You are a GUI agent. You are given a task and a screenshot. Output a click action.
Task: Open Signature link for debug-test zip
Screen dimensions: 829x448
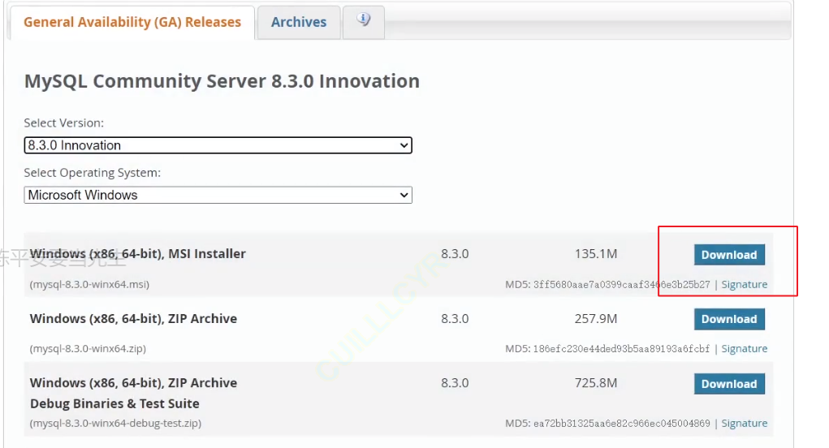point(744,423)
